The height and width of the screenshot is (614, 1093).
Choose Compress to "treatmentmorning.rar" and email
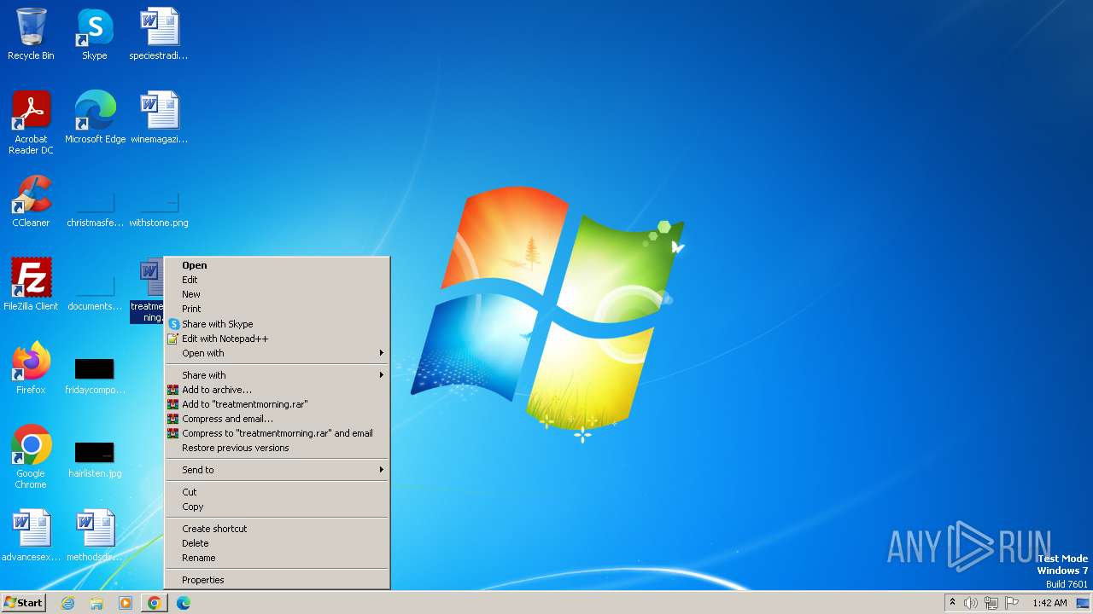278,433
